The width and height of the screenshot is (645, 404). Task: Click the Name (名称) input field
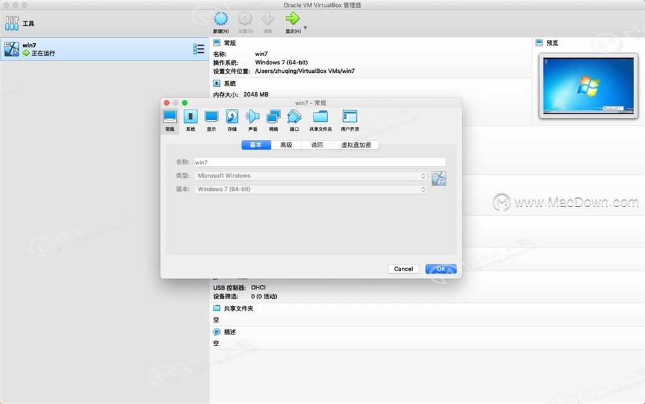point(320,162)
